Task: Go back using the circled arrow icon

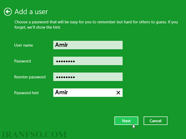Action: (x=8, y=12)
